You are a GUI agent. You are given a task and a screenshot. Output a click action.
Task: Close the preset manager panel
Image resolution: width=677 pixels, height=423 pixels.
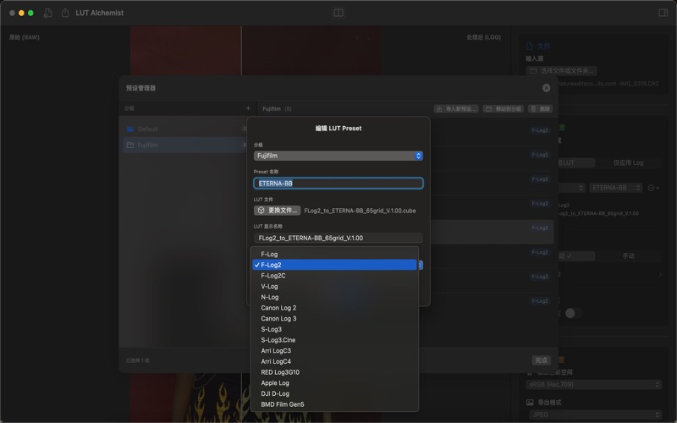point(546,88)
